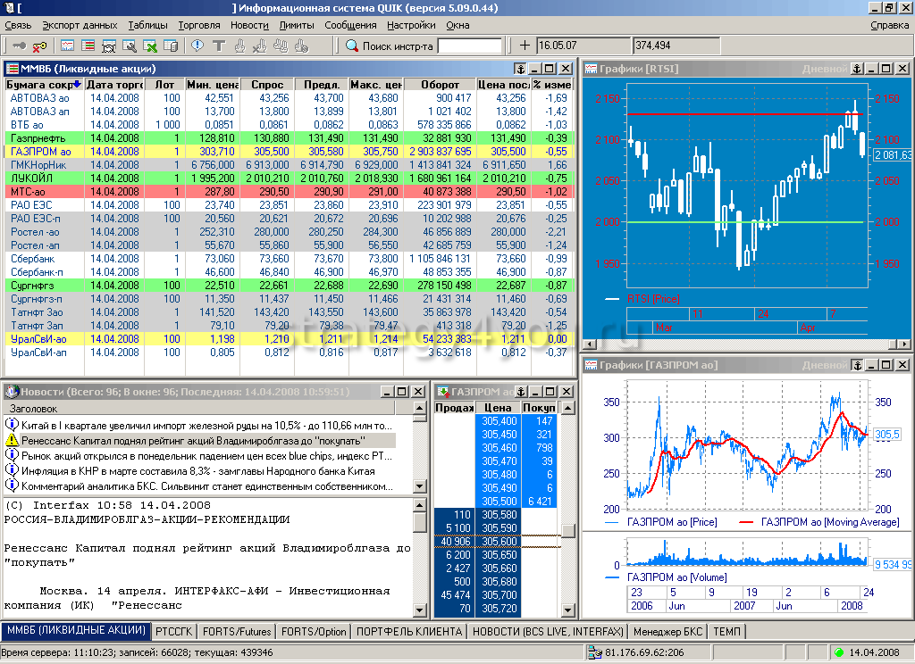Switch to FORTS/Futures tab
The image size is (915, 664).
[x=236, y=631]
